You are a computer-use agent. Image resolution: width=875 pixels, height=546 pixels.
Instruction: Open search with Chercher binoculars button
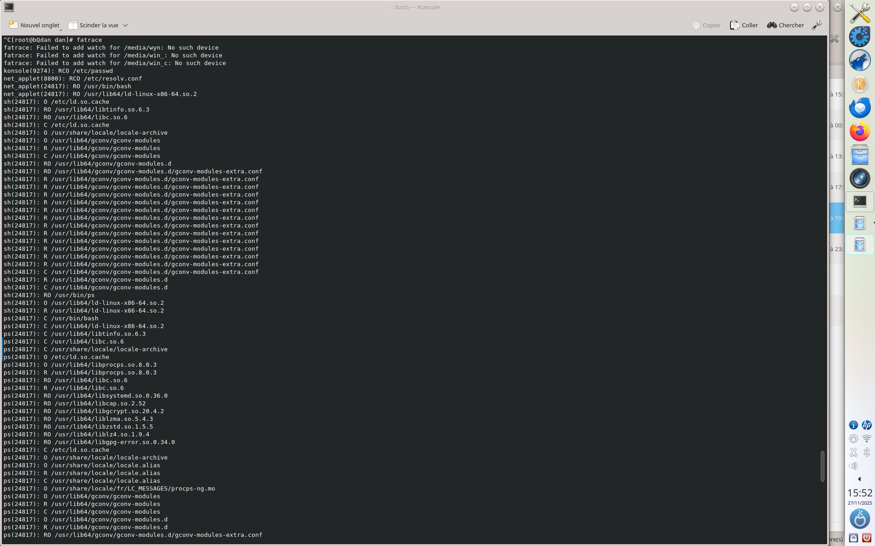pos(785,25)
